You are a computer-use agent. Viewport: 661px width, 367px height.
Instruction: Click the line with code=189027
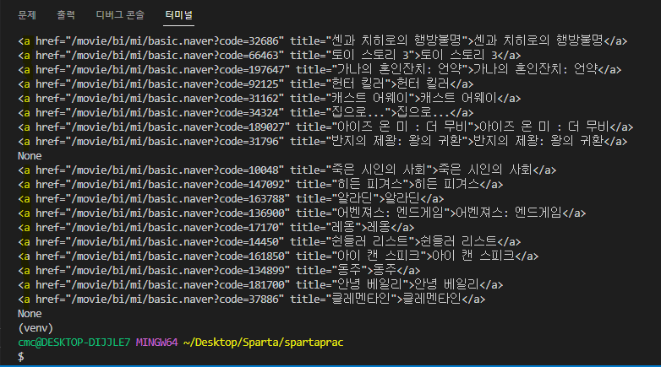click(x=325, y=127)
